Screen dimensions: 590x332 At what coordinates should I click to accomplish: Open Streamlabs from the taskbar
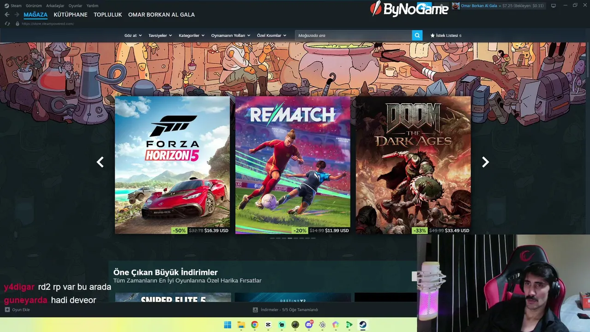pyautogui.click(x=282, y=325)
